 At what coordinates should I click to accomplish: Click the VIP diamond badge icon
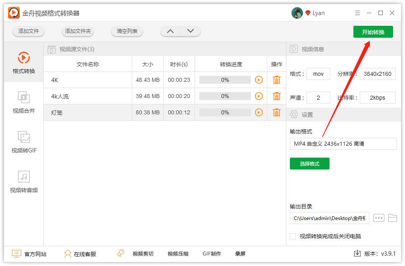coord(308,13)
